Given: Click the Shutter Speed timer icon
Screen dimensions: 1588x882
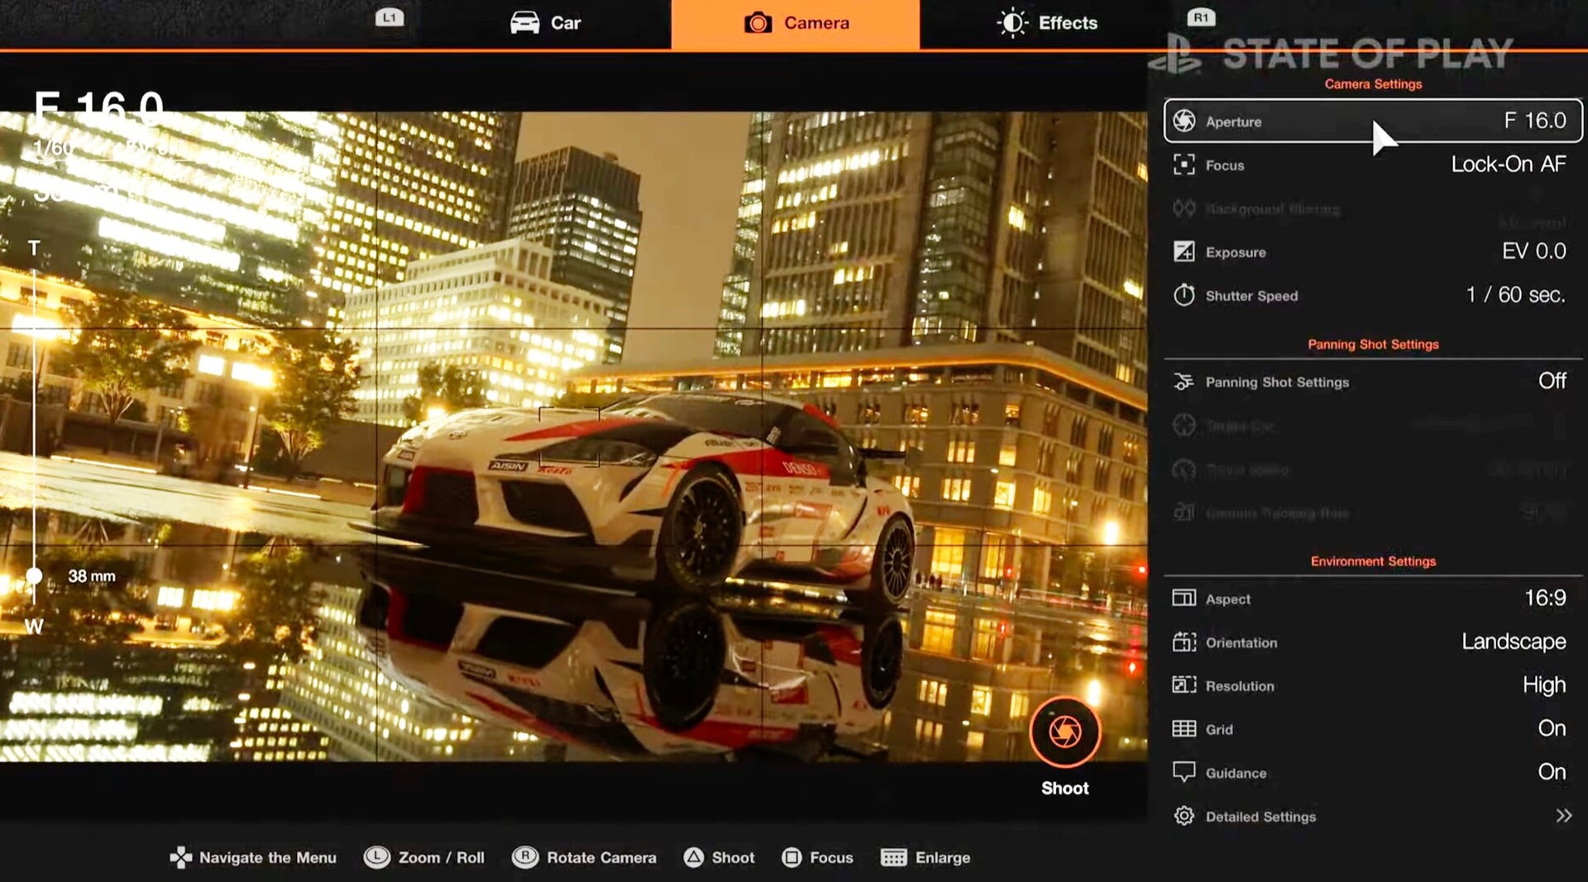Looking at the screenshot, I should [x=1184, y=295].
